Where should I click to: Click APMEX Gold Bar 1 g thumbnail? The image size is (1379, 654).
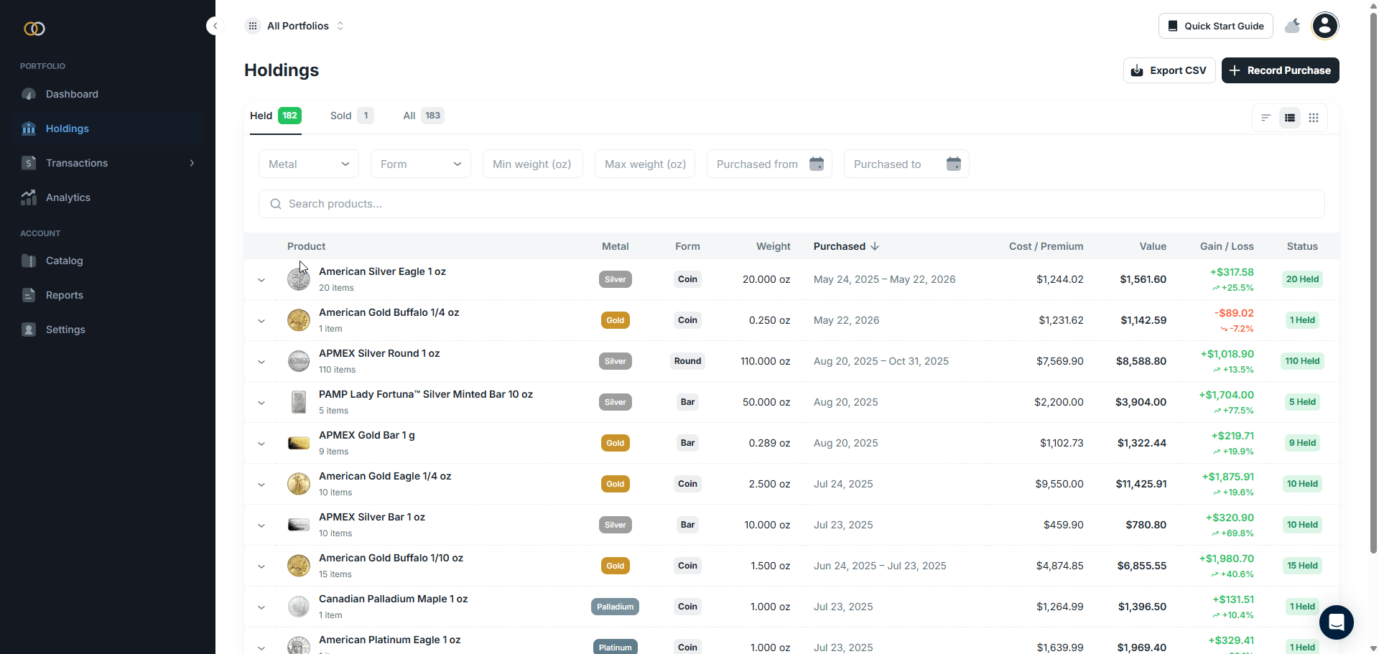tap(299, 443)
